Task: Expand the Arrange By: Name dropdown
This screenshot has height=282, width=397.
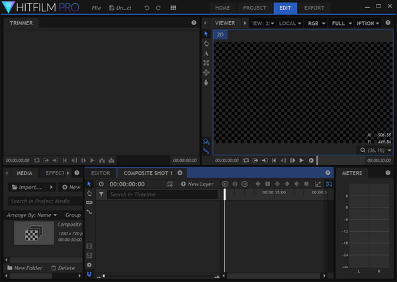Action: (x=32, y=215)
